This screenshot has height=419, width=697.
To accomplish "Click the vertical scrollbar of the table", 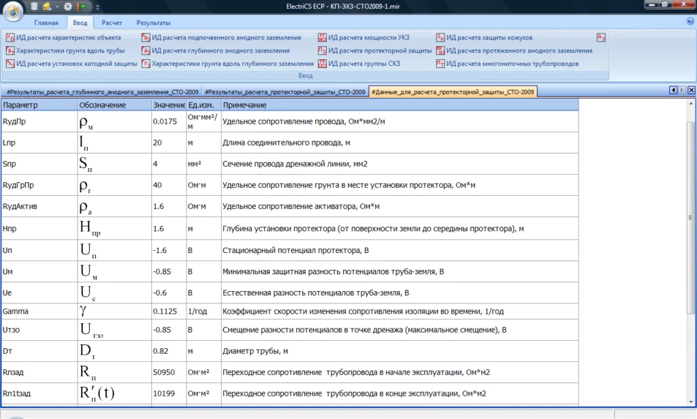I will pos(692,218).
